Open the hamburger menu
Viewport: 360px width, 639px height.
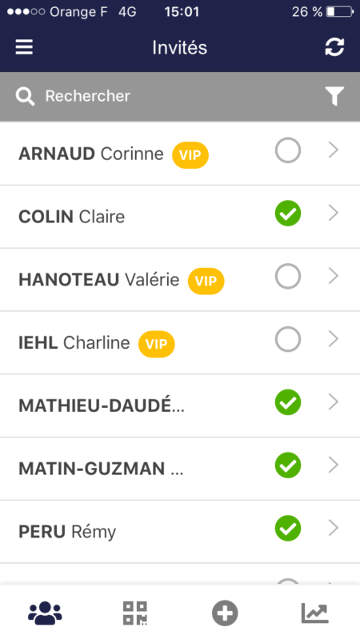tap(24, 47)
